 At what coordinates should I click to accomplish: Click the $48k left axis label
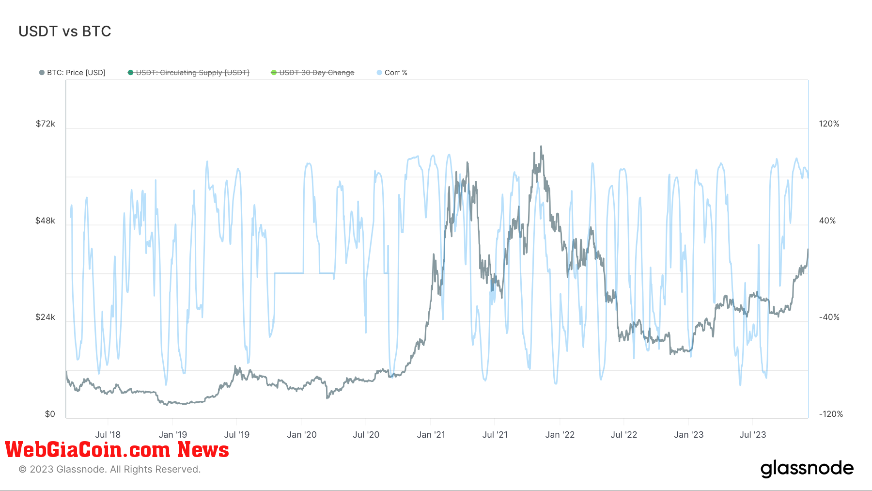pyautogui.click(x=46, y=221)
